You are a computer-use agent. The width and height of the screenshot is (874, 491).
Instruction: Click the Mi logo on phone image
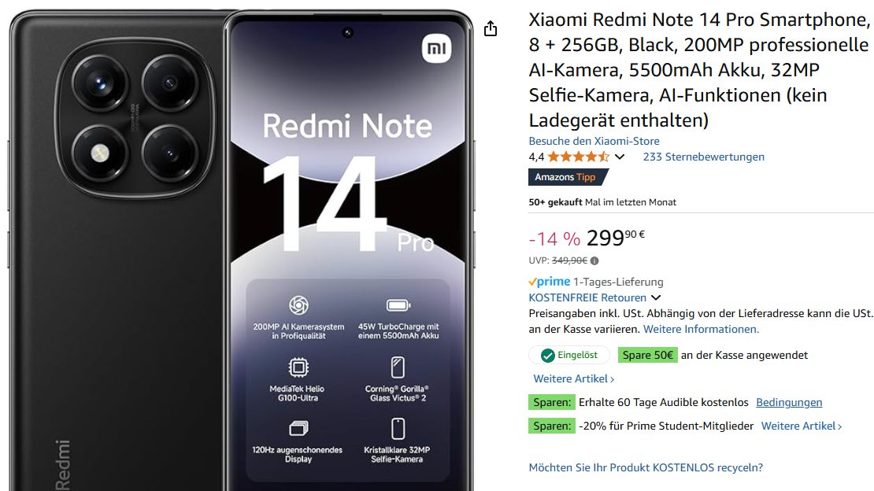pyautogui.click(x=436, y=49)
